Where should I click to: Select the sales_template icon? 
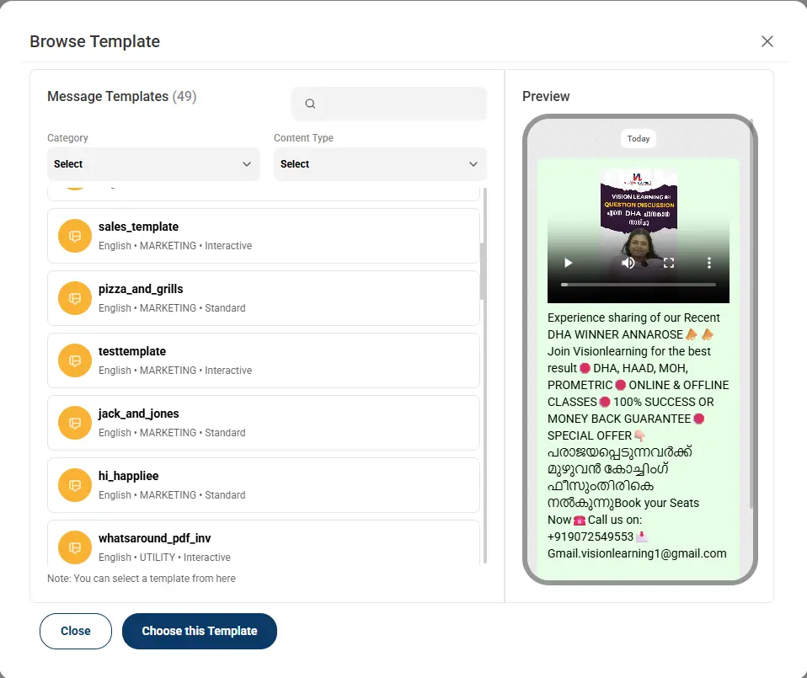click(75, 236)
